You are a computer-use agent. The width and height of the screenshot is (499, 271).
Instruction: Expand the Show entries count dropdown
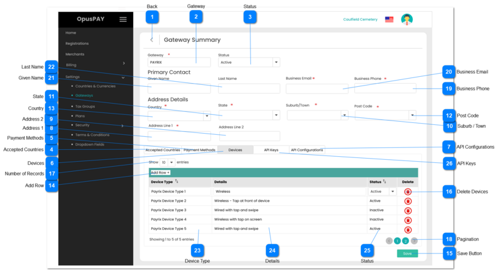point(172,162)
